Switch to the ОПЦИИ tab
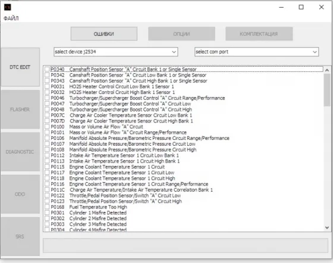 pyautogui.click(x=181, y=34)
